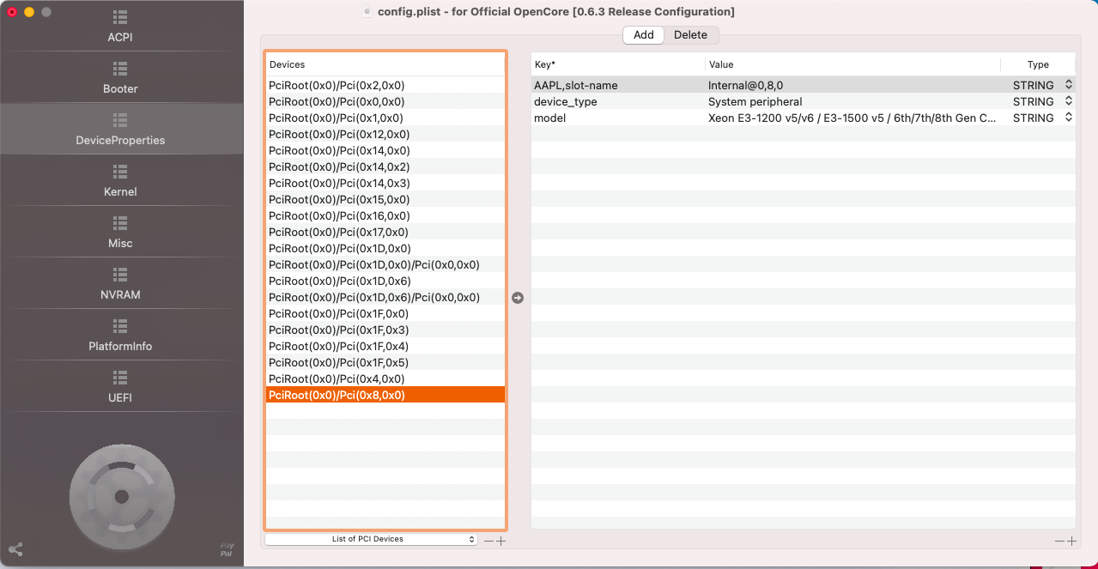This screenshot has width=1098, height=569.
Task: Click the round gear disc in sidebar
Action: tap(121, 496)
